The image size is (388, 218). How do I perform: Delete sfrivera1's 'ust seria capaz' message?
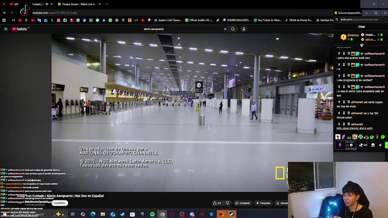coord(339,102)
